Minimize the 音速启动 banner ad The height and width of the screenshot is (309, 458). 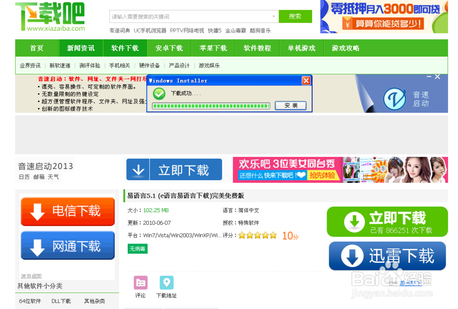[x=429, y=77]
